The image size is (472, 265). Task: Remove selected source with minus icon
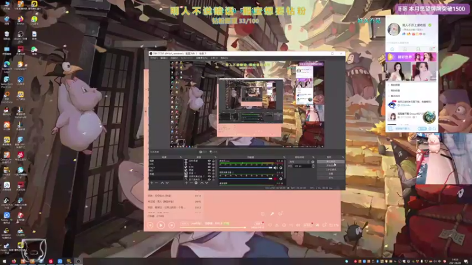191,183
